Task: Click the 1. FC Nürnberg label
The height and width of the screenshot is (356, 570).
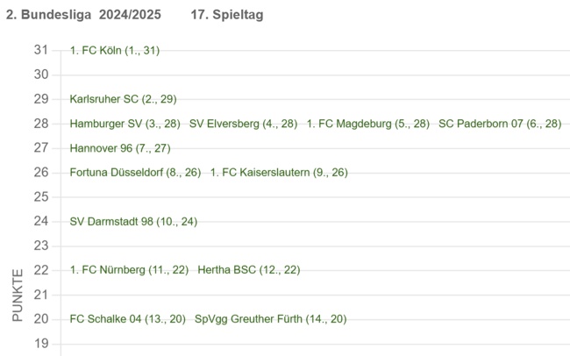Action: point(129,270)
